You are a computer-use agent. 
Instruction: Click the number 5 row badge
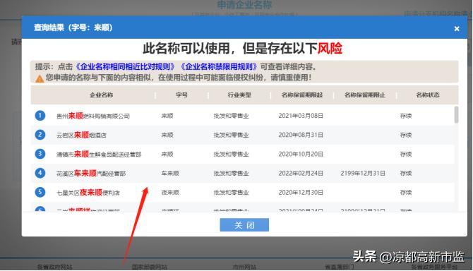[x=40, y=192]
